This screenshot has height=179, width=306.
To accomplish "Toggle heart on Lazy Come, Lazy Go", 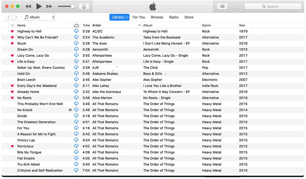I will (x=12, y=55).
